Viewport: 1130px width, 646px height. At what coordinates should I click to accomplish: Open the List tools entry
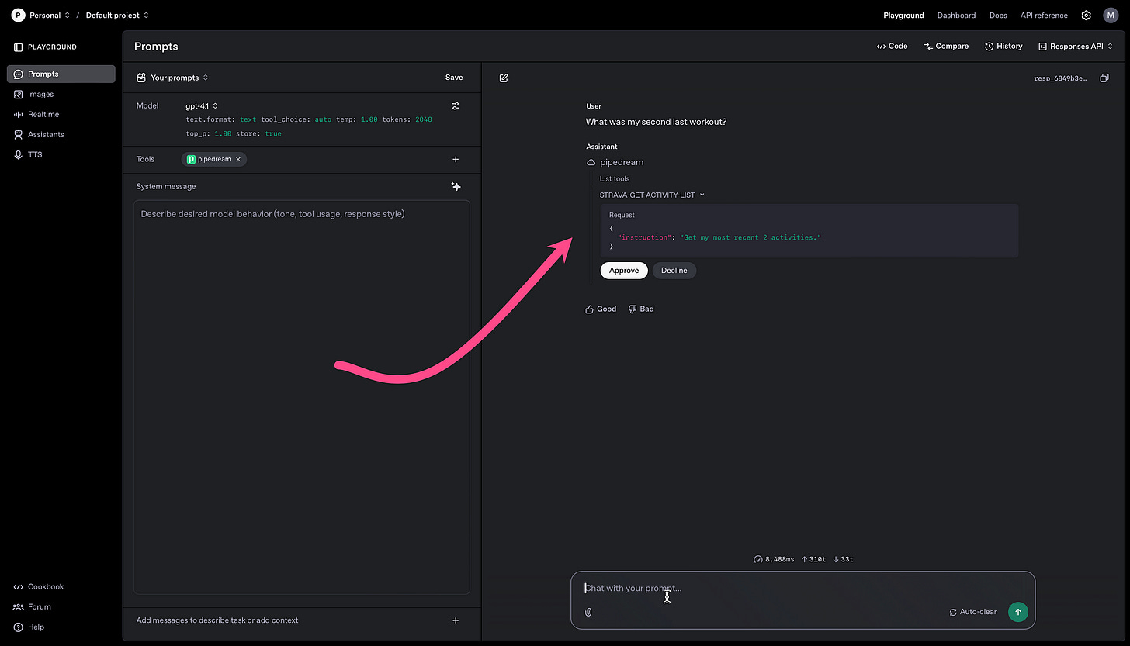point(615,179)
